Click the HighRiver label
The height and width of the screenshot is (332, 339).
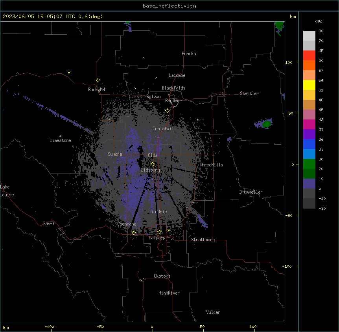pos(169,293)
